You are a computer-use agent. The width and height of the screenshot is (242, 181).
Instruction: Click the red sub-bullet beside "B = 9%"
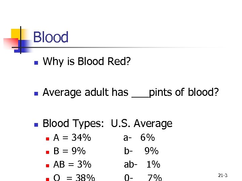(x=47, y=152)
